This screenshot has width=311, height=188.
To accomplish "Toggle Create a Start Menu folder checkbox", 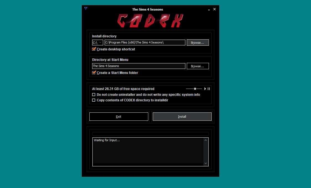I will point(94,73).
